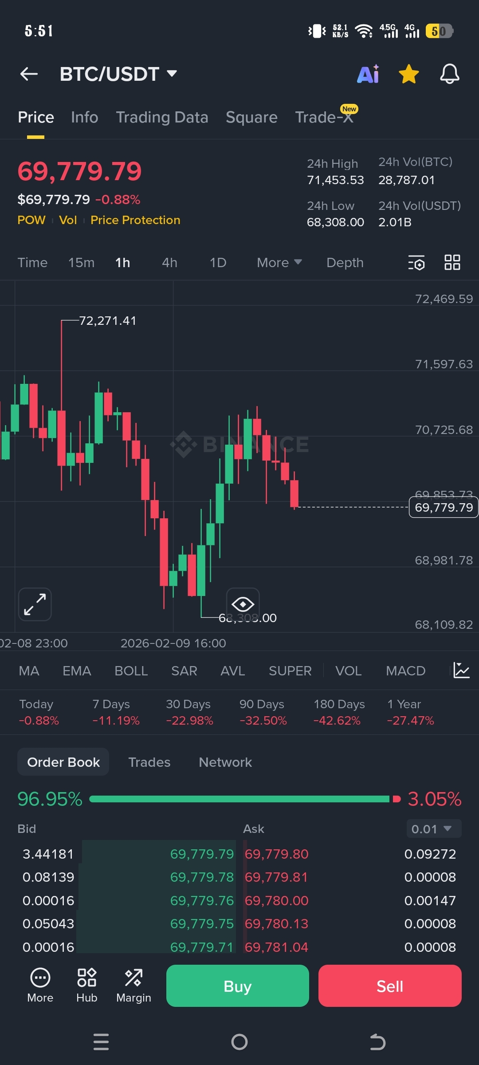This screenshot has height=1065, width=479.
Task: Select the Network tab
Action: [x=225, y=762]
